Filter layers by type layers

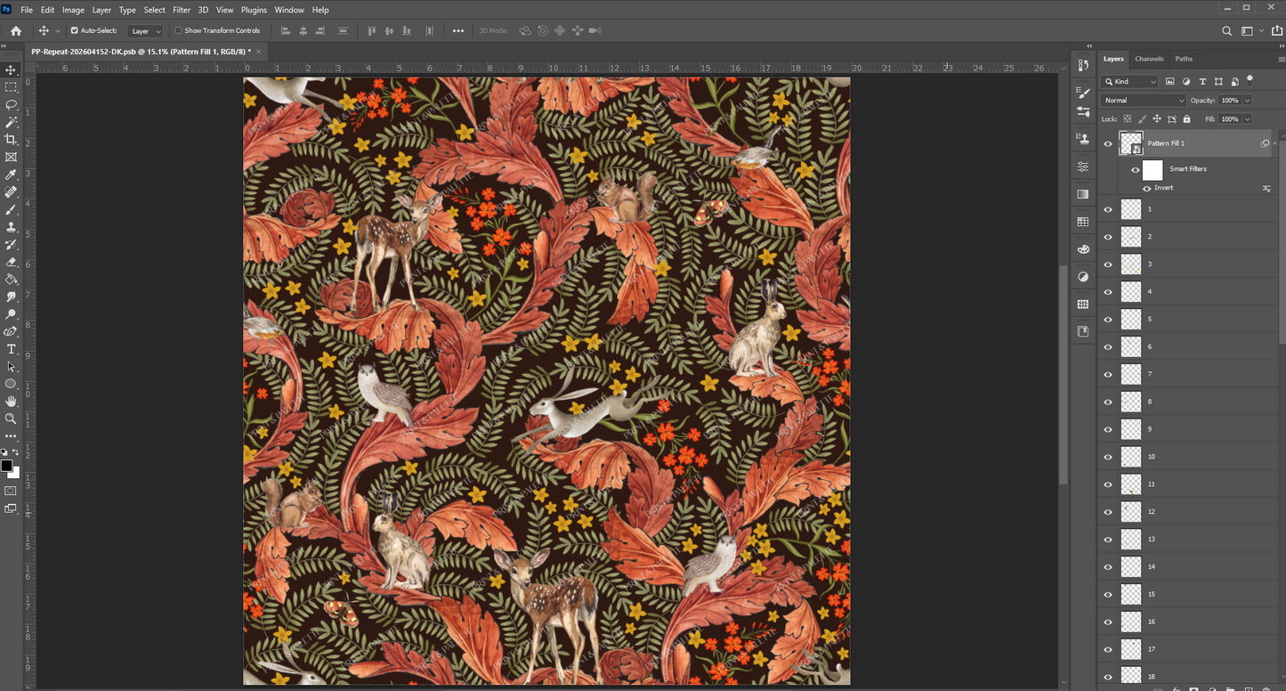point(1202,82)
